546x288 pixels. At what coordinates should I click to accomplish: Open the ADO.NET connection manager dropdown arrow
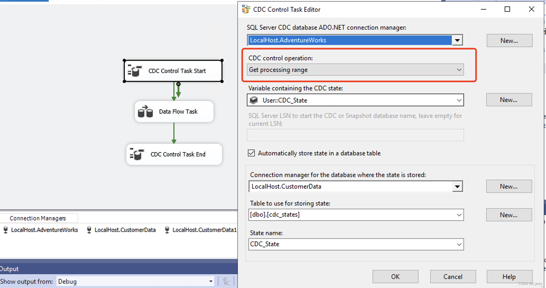coord(457,40)
